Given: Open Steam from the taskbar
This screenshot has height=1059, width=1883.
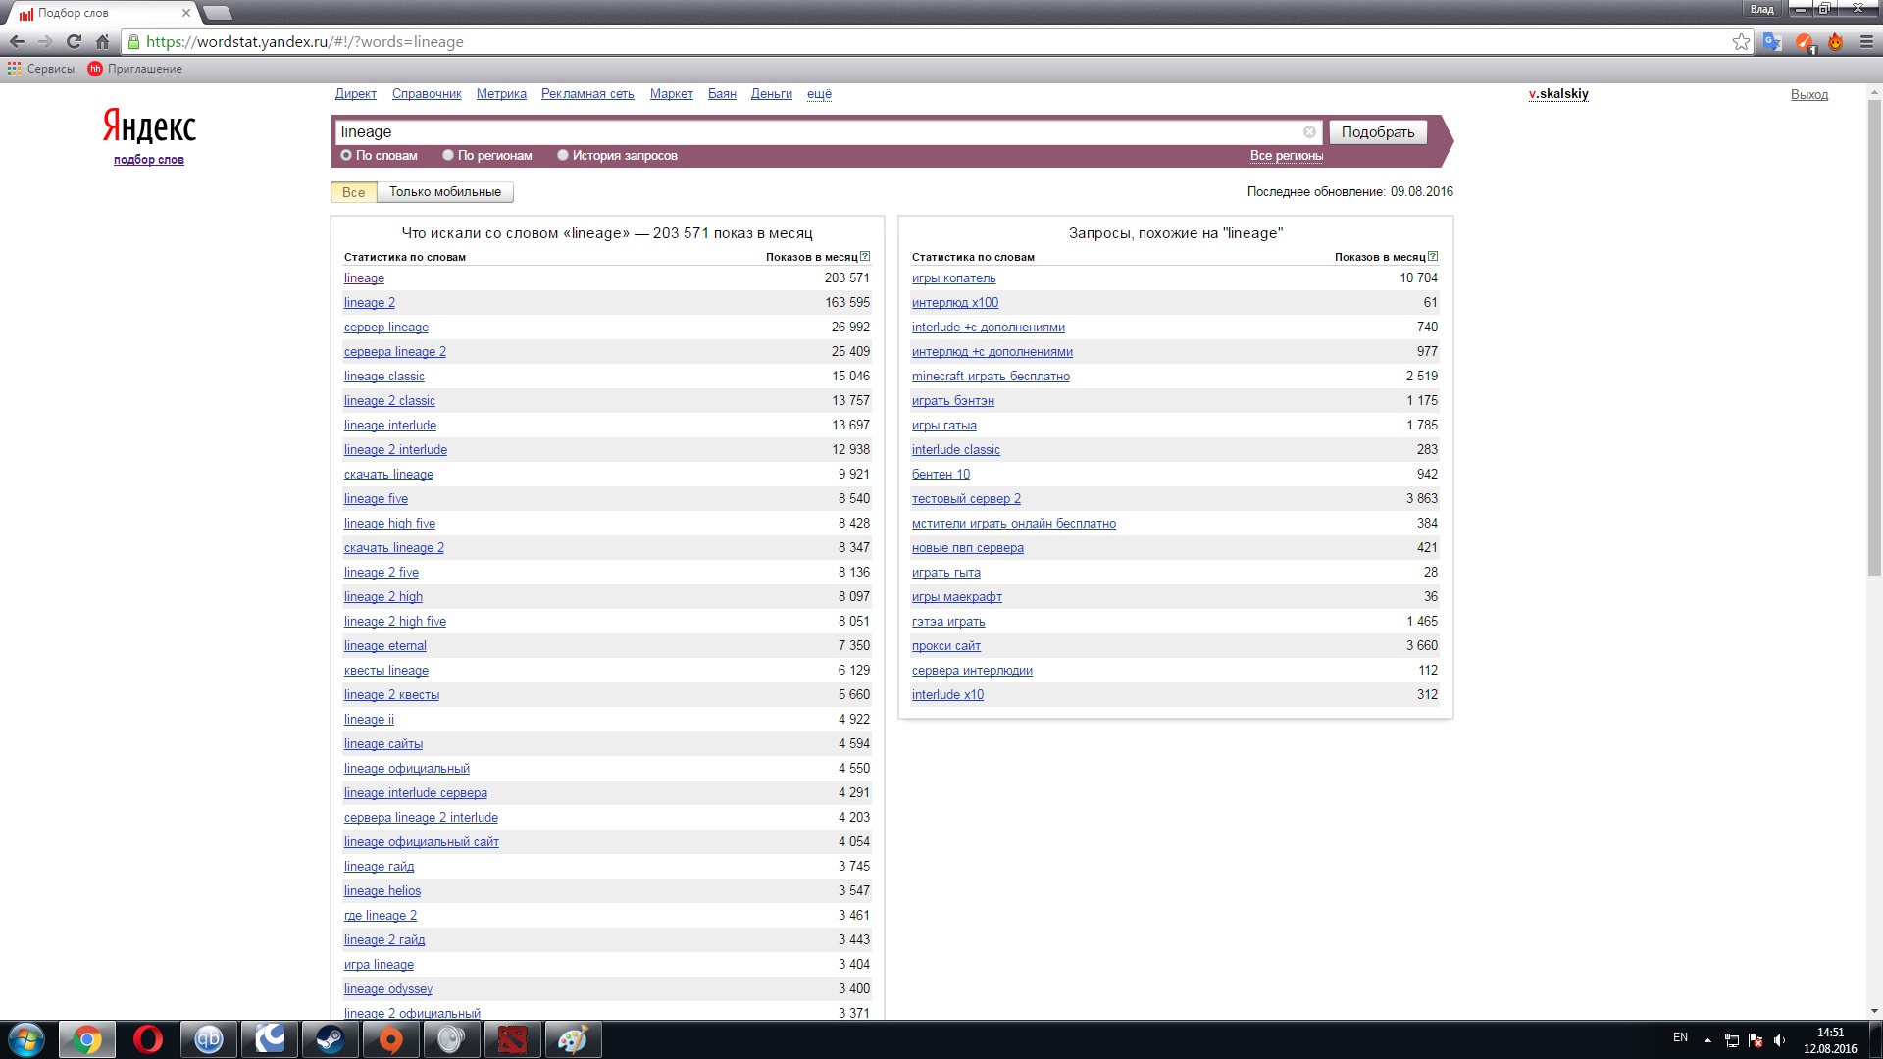Looking at the screenshot, I should click(x=330, y=1039).
